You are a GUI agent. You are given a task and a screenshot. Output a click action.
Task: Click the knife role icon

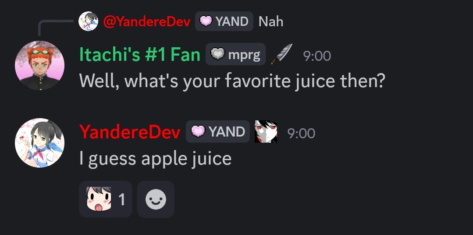tap(281, 54)
